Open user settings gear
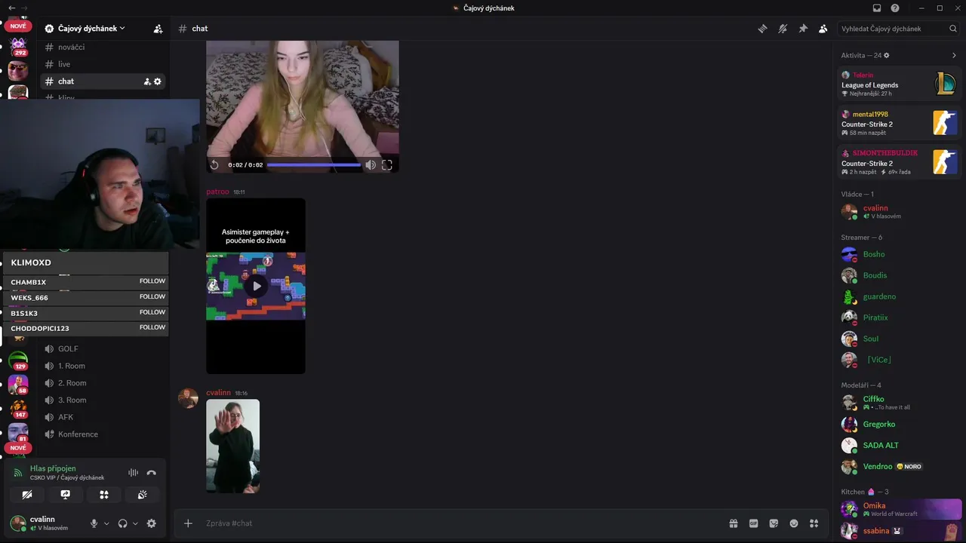The height and width of the screenshot is (543, 966). pos(151,523)
